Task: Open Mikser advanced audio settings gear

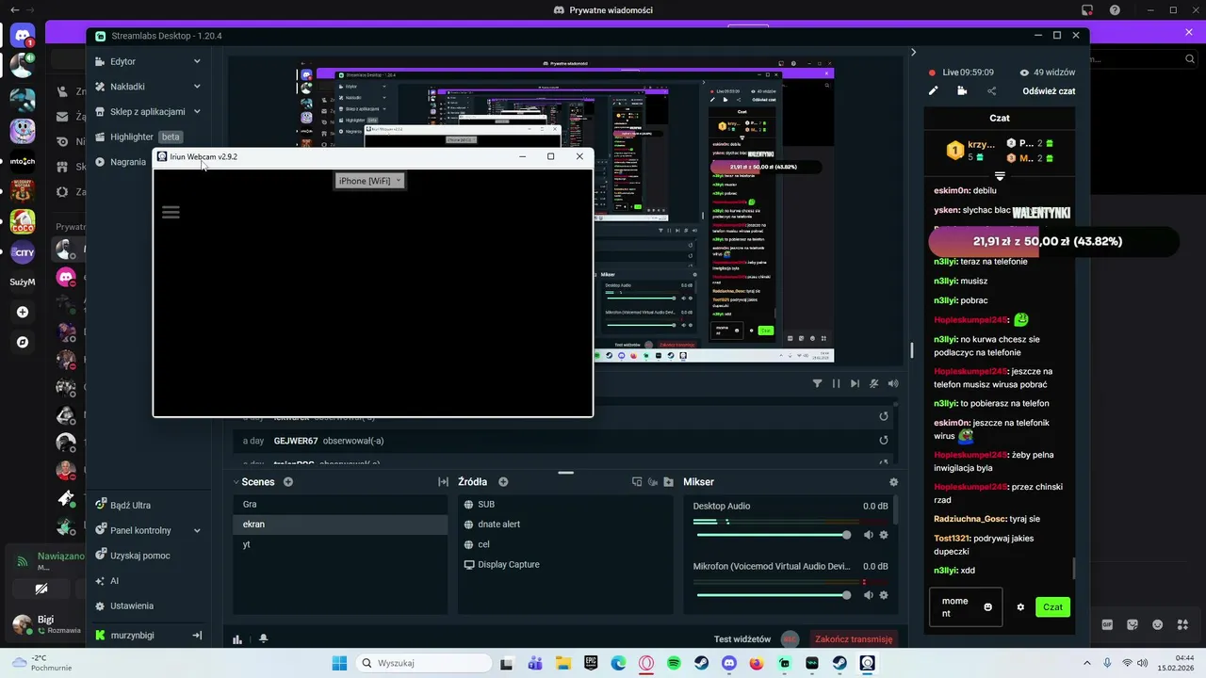Action: pyautogui.click(x=893, y=482)
